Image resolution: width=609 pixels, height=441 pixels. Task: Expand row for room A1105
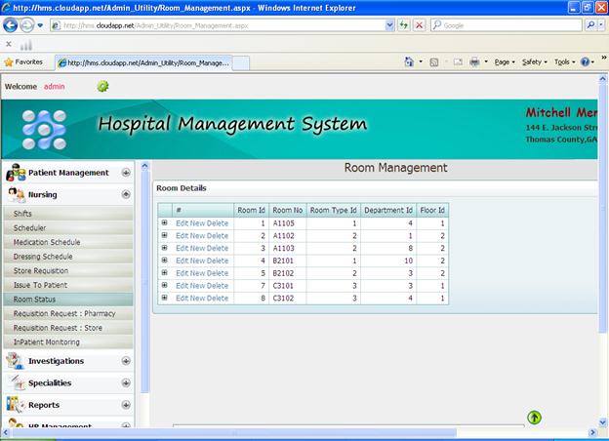click(x=164, y=222)
